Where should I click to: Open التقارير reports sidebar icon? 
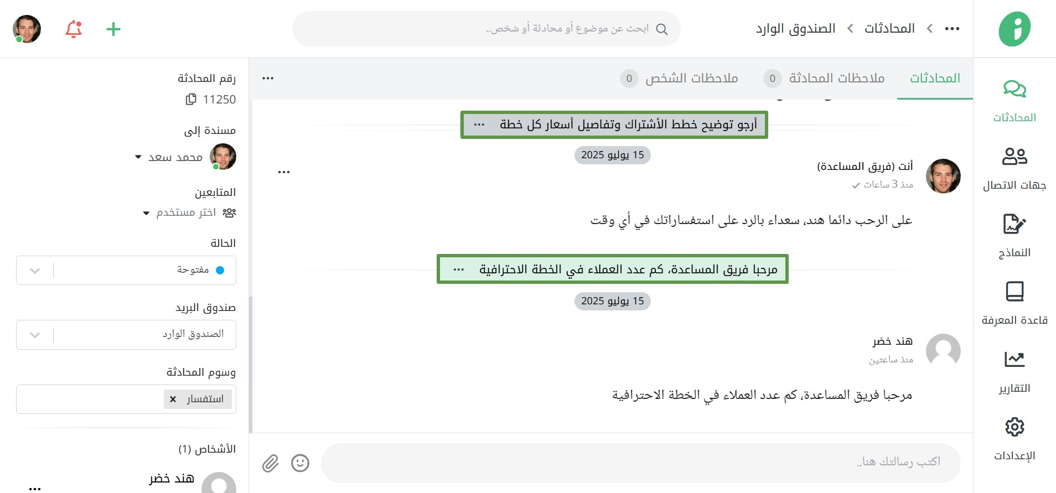(1014, 359)
